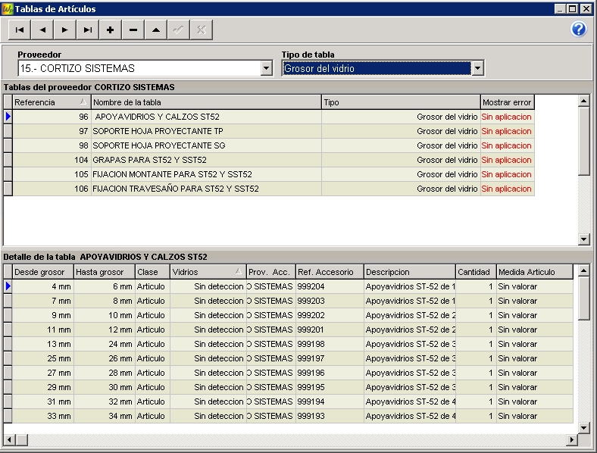597x453 pixels.
Task: Click row selector beside reference 98
Action: (8, 145)
